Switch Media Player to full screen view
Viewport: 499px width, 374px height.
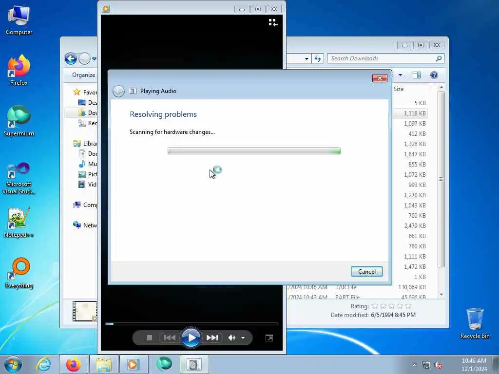tap(269, 338)
